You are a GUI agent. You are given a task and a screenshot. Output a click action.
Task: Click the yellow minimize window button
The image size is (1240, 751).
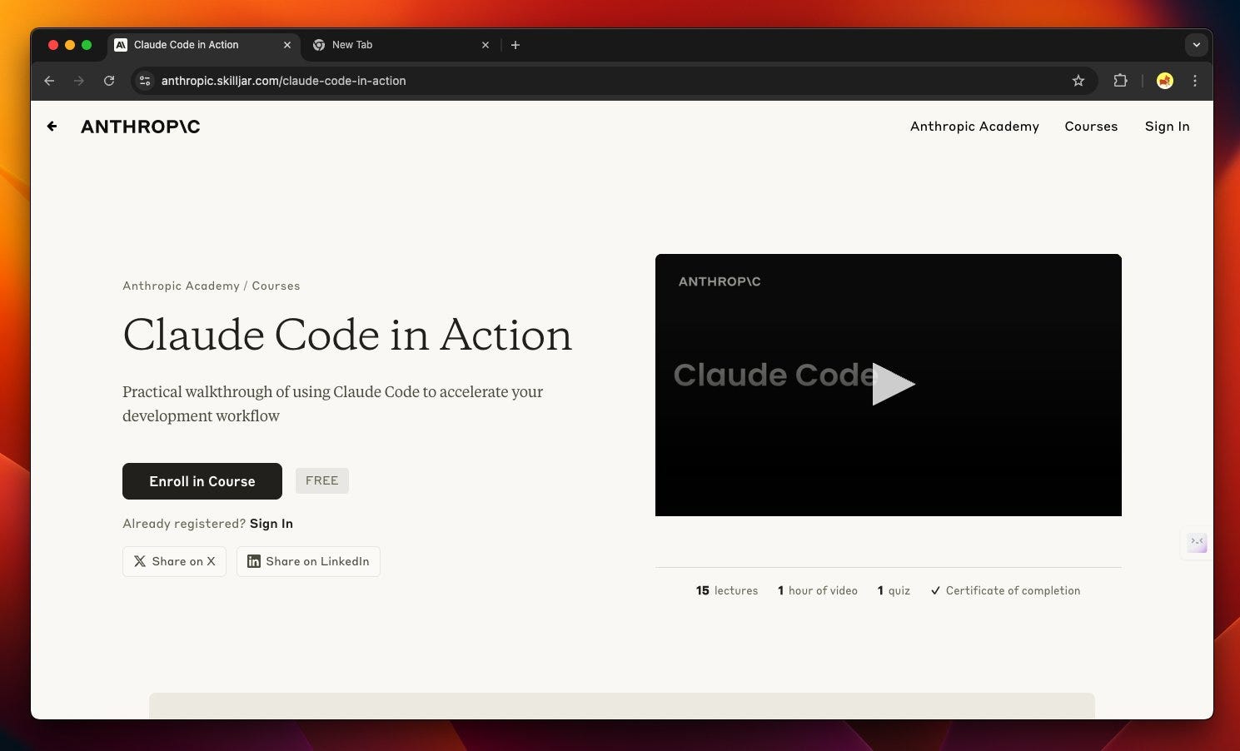pyautogui.click(x=70, y=45)
